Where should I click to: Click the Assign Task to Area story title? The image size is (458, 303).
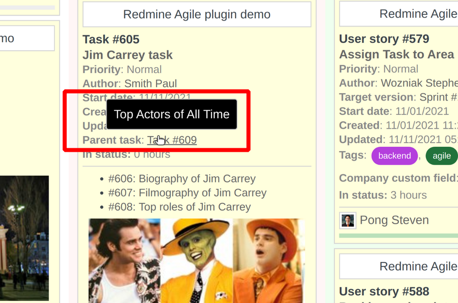[397, 54]
